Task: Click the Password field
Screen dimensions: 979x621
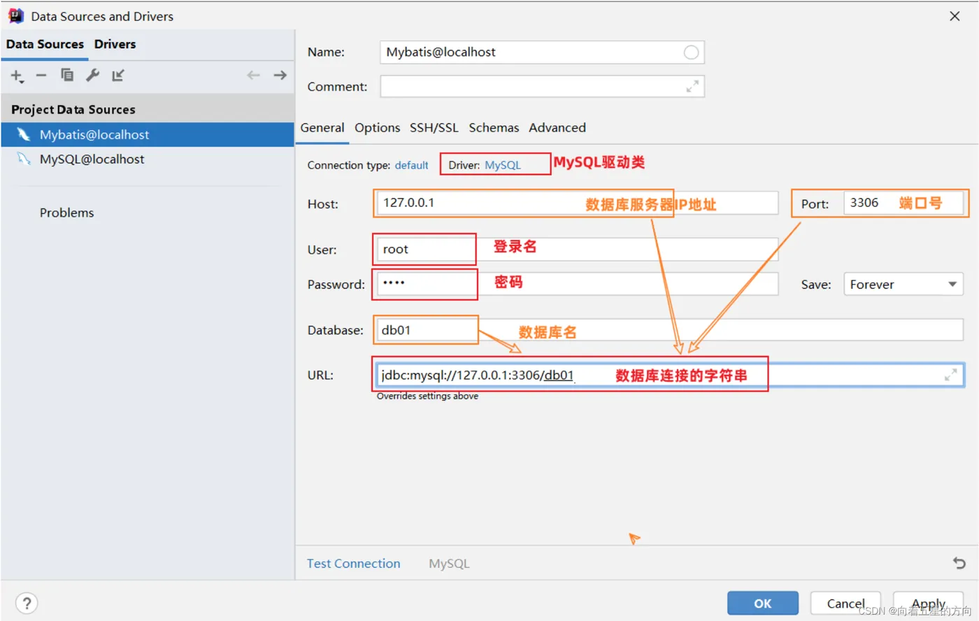Action: (x=577, y=284)
